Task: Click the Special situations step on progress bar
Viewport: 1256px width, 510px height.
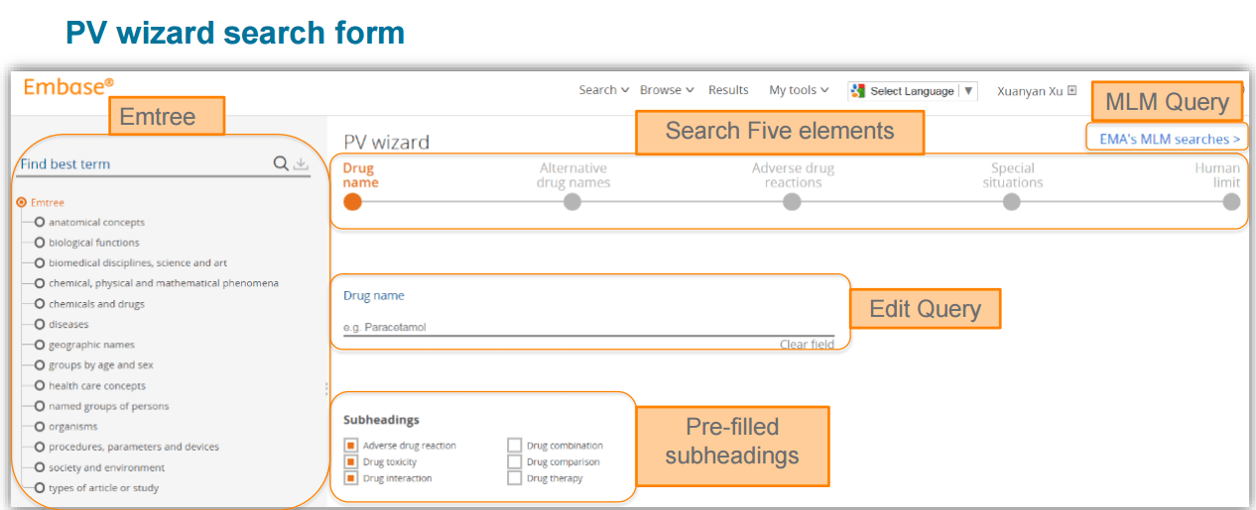Action: (x=1011, y=201)
